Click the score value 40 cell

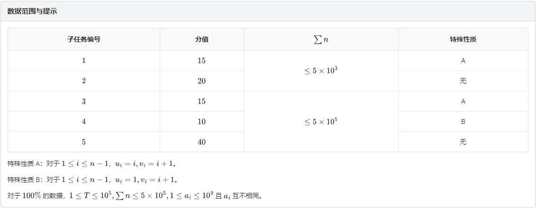(202, 142)
